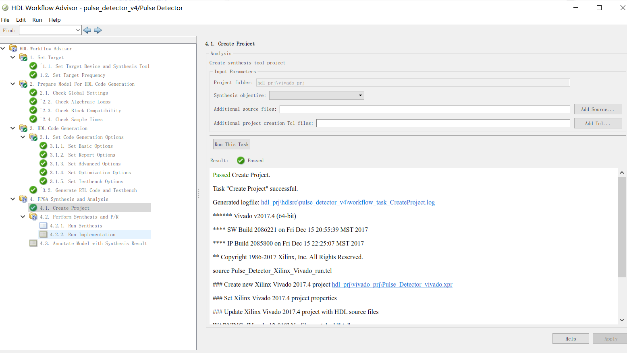Click the Perform Synthesis and P/R folder icon
This screenshot has height=353, width=627.
coord(33,217)
